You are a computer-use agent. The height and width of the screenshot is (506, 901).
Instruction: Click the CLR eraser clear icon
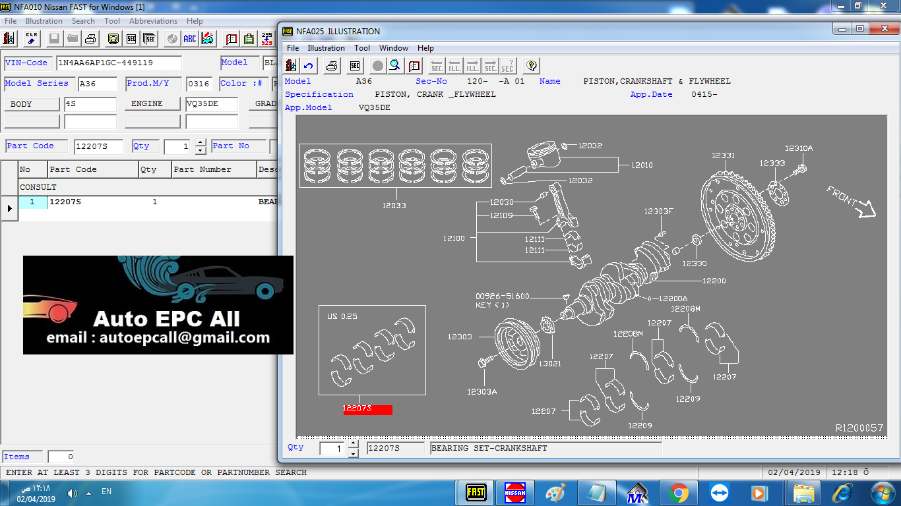pos(32,39)
